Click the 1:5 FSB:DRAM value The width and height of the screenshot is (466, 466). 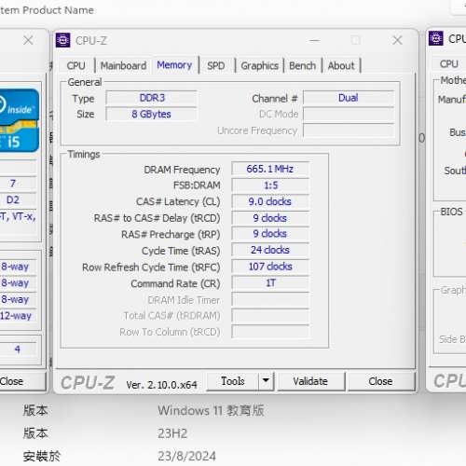[x=270, y=185]
